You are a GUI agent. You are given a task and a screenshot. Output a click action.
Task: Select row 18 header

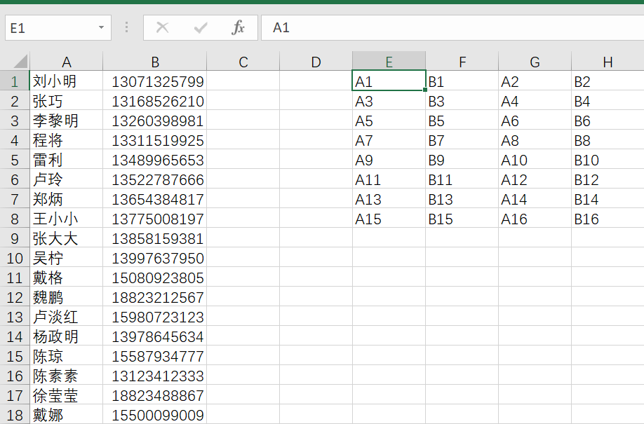pyautogui.click(x=15, y=416)
